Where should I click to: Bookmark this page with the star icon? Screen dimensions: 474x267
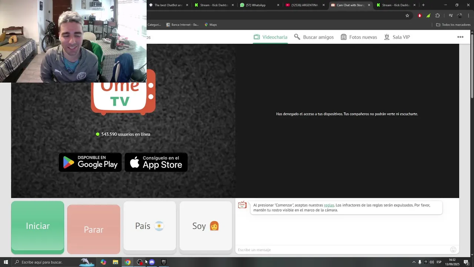pos(407,16)
